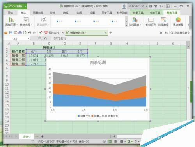195x147 pixels.
Task: Click the fx insert function icon
Action: point(45,38)
